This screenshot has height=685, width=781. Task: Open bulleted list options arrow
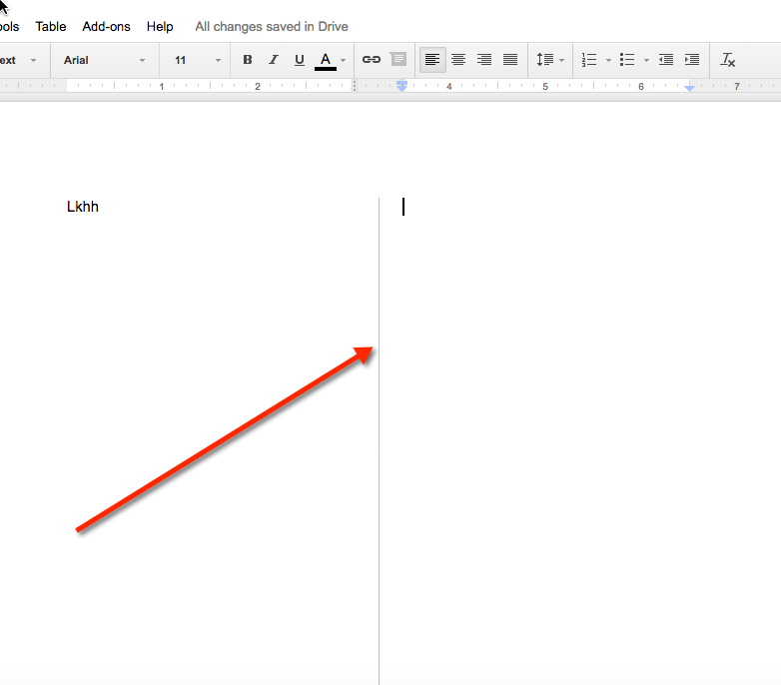pos(646,60)
